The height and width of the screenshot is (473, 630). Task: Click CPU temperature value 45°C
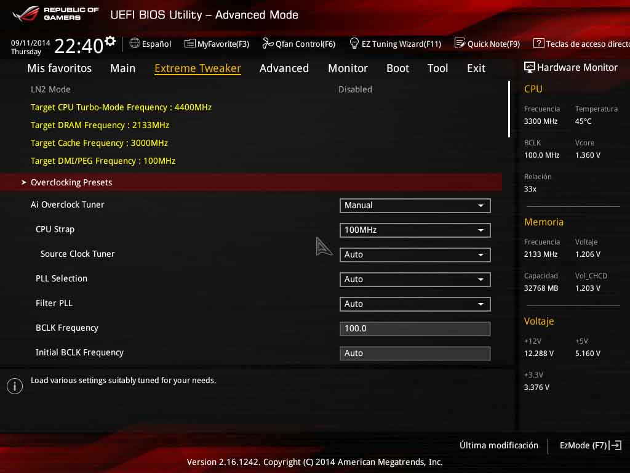coord(583,121)
